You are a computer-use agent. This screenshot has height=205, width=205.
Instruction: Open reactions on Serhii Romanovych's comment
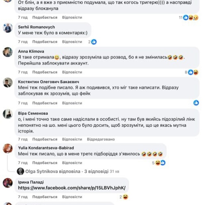(x=93, y=42)
